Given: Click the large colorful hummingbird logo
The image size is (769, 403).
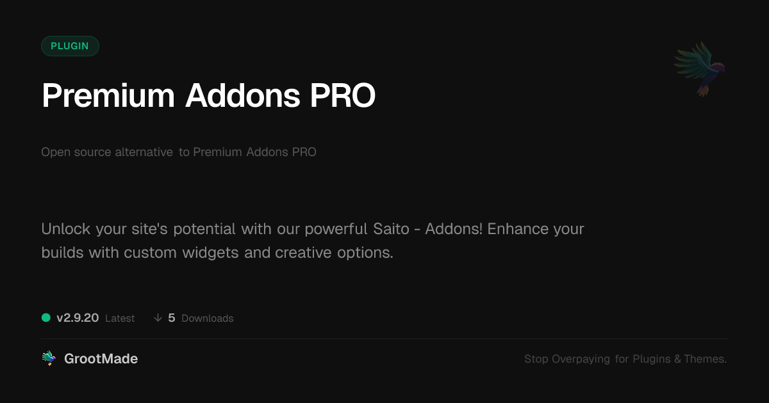Looking at the screenshot, I should 700,68.
